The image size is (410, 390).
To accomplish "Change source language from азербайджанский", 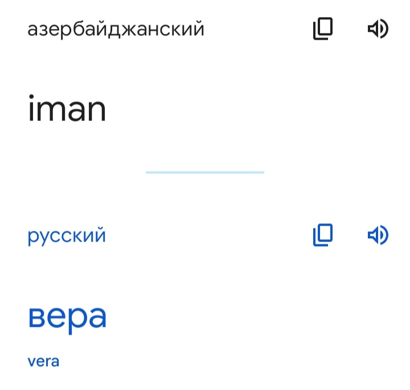I will [x=116, y=29].
